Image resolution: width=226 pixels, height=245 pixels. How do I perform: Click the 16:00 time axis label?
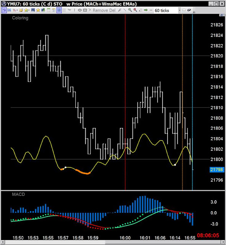pos(125,238)
